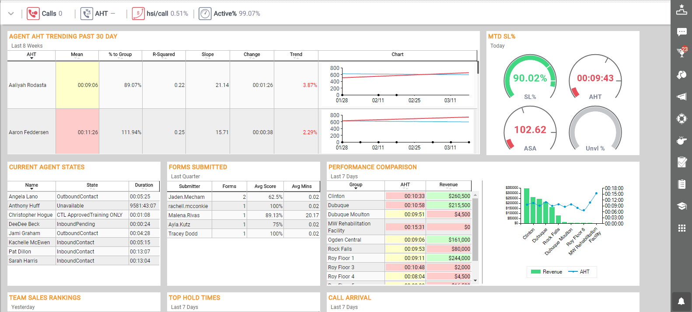Open the chat message bubble in sidebar
Image resolution: width=692 pixels, height=312 pixels.
click(x=682, y=31)
